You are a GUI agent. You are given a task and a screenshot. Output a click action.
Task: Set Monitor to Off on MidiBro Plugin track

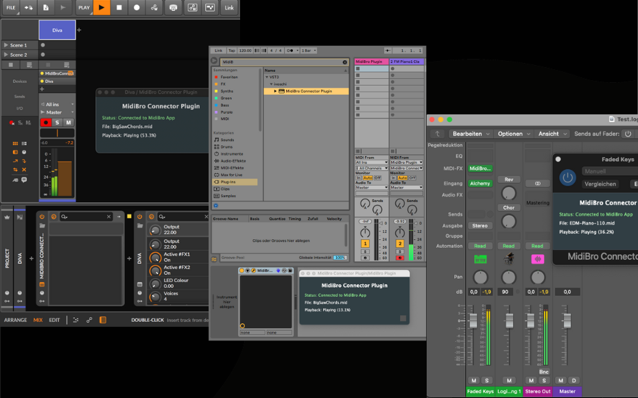pyautogui.click(x=377, y=178)
